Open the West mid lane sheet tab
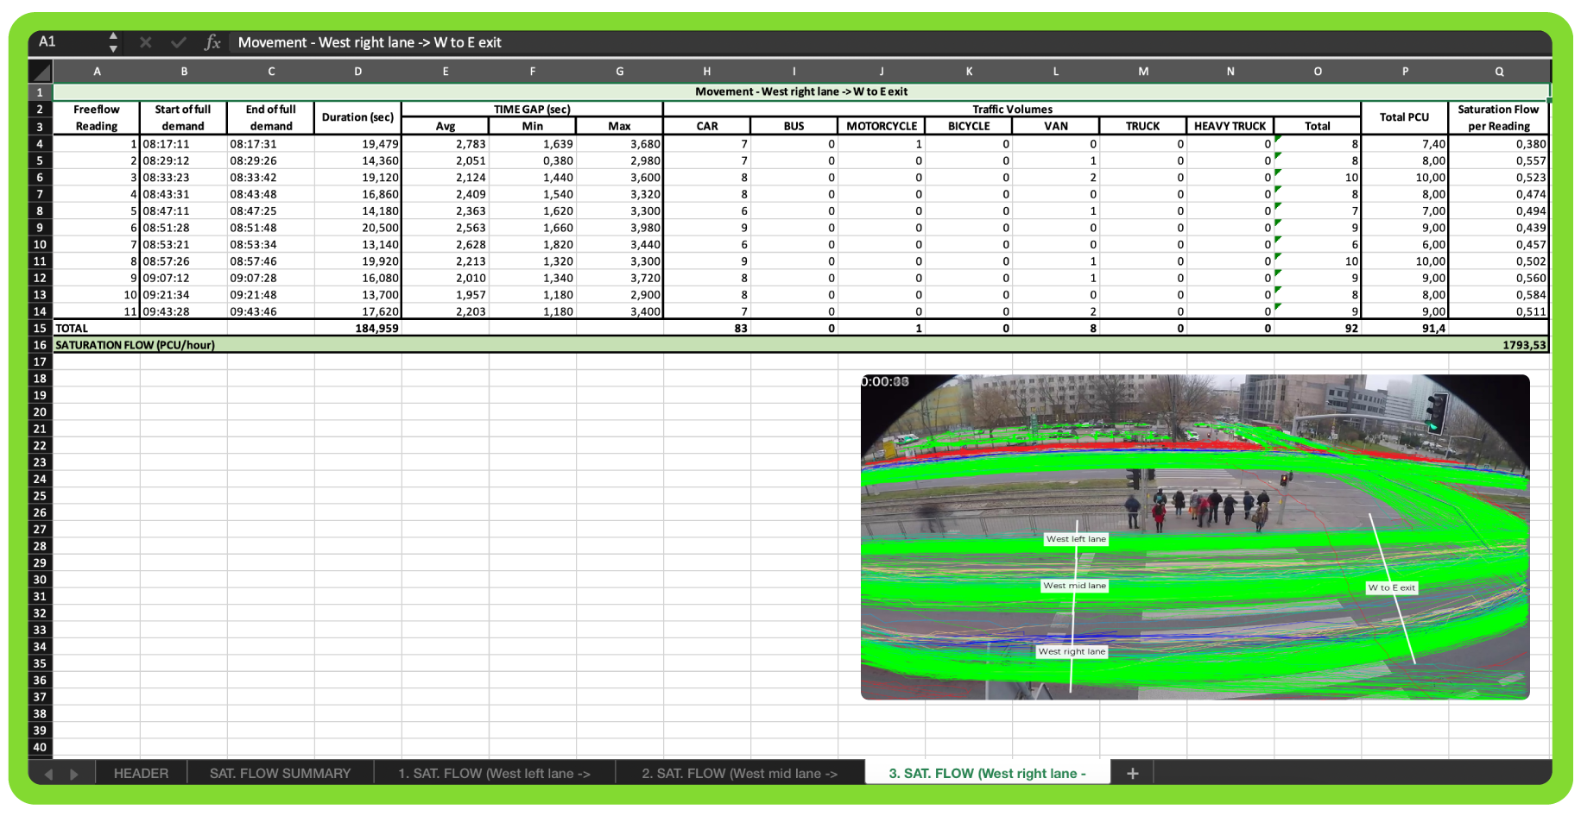The height and width of the screenshot is (816, 1581). (739, 773)
